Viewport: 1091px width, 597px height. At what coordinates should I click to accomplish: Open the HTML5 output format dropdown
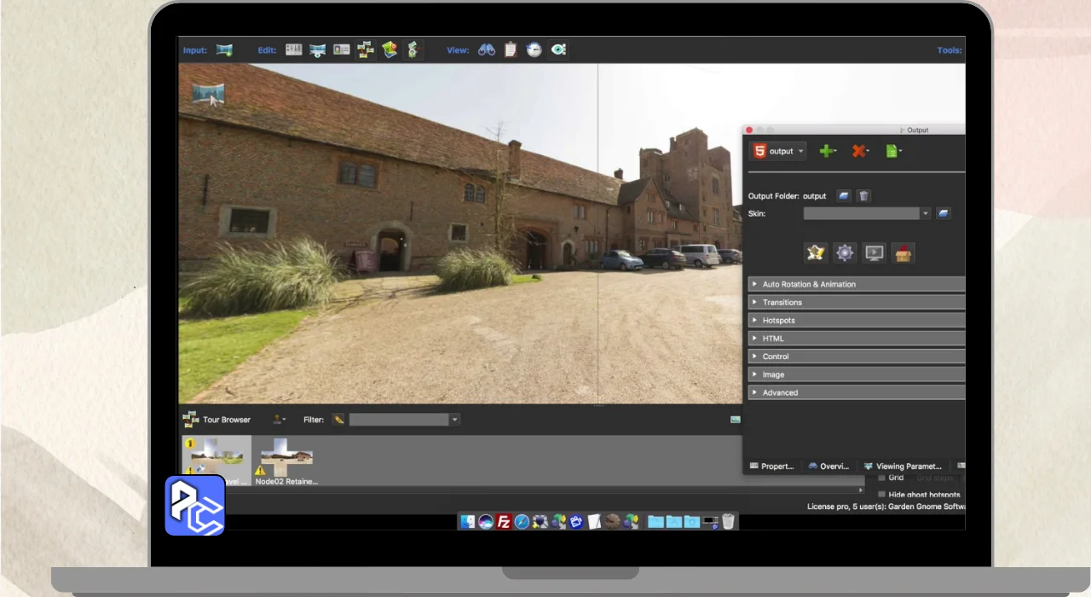(778, 151)
